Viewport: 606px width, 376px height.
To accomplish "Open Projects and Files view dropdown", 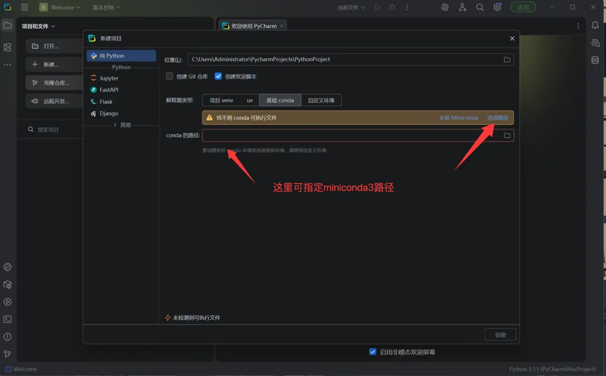I will (38, 26).
